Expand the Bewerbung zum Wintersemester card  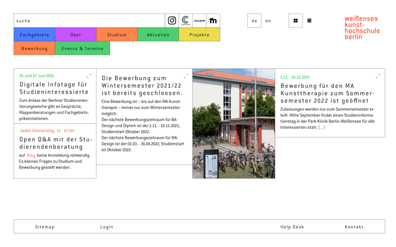pos(186,76)
